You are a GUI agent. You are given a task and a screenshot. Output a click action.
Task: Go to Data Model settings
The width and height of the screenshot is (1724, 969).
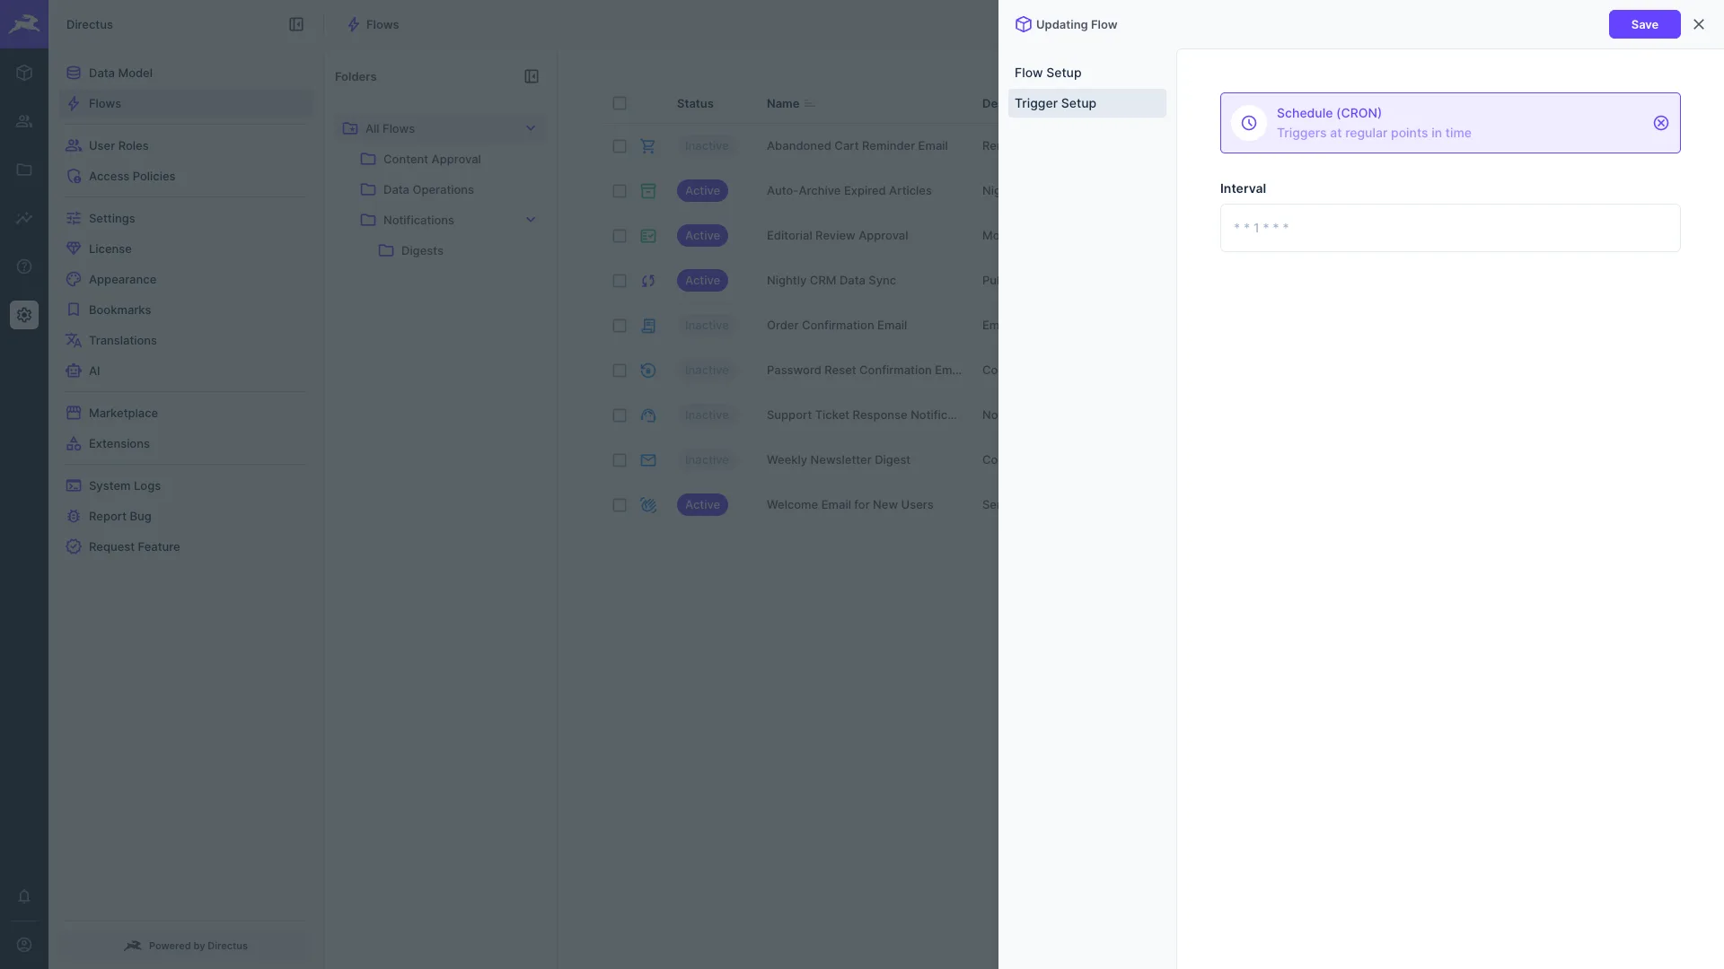click(x=186, y=73)
